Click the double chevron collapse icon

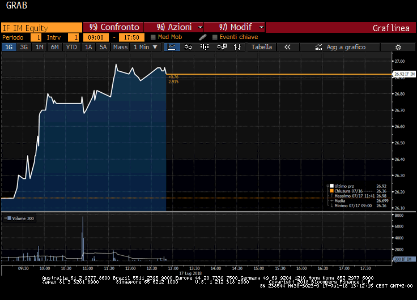287,47
